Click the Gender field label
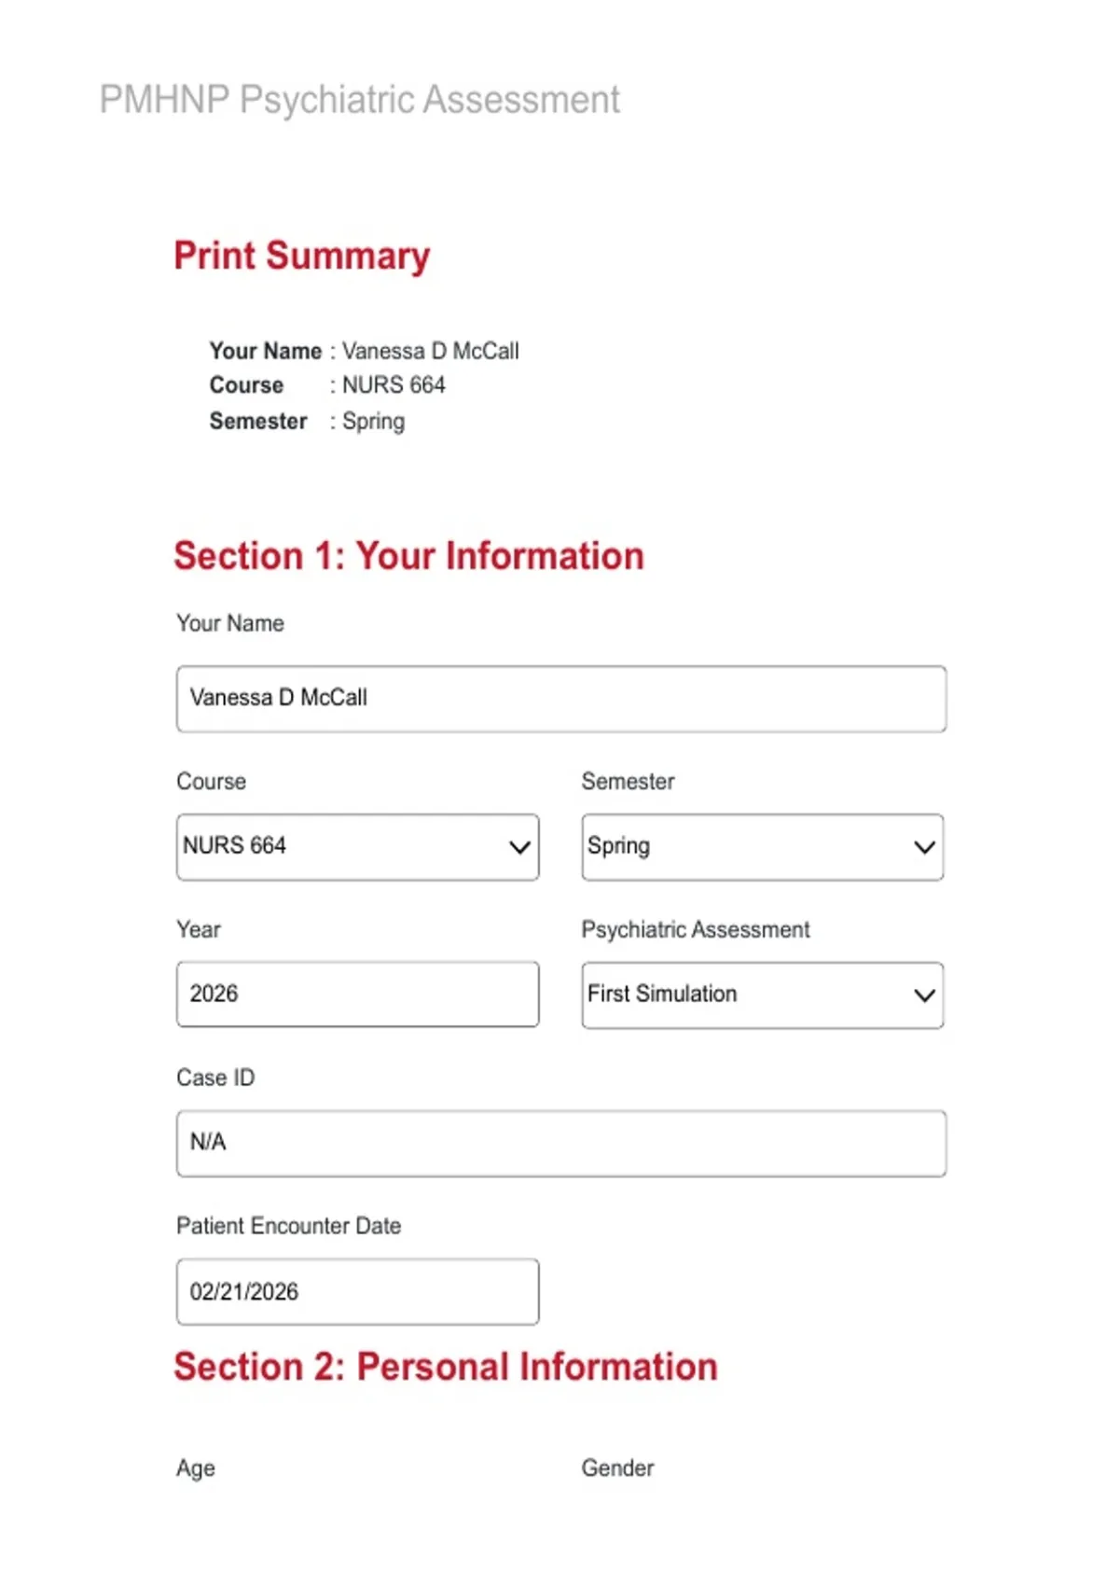This screenshot has width=1119, height=1586. (x=617, y=1468)
